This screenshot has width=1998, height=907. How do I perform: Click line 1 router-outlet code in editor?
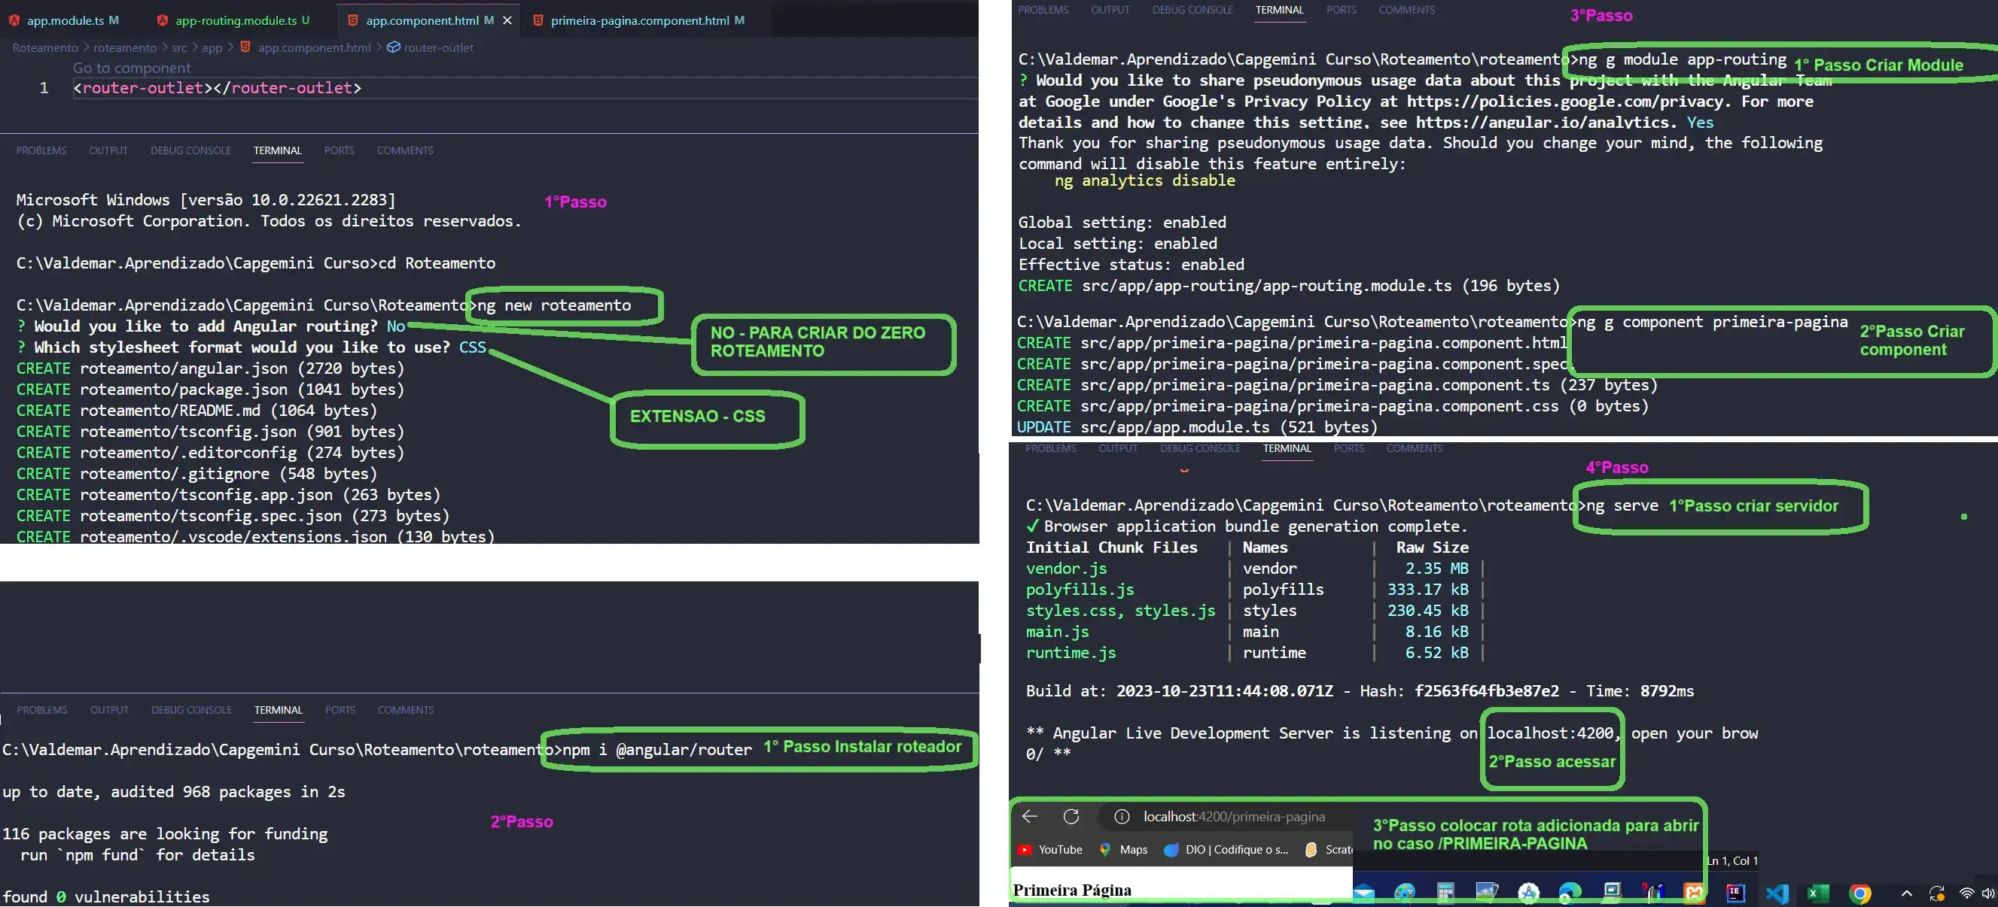pos(217,87)
